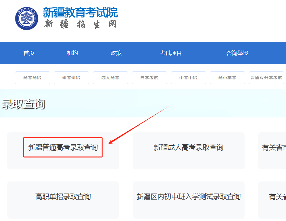This screenshot has height=221, width=286.
Task: Open 新疆区内初中班入学测试录取查询 card
Action: click(189, 200)
